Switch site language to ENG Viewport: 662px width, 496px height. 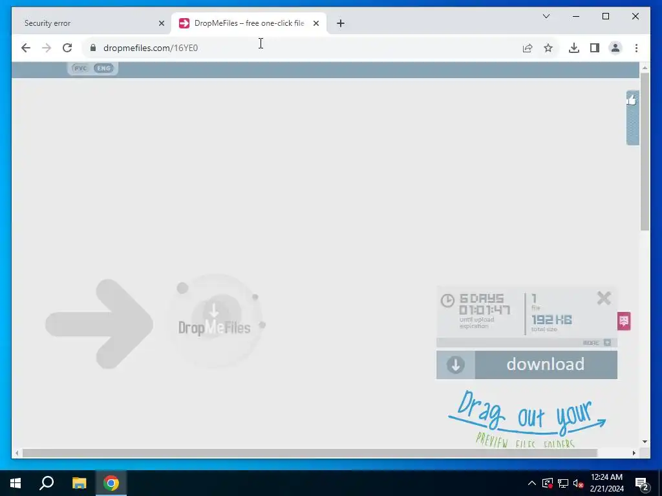pyautogui.click(x=104, y=68)
